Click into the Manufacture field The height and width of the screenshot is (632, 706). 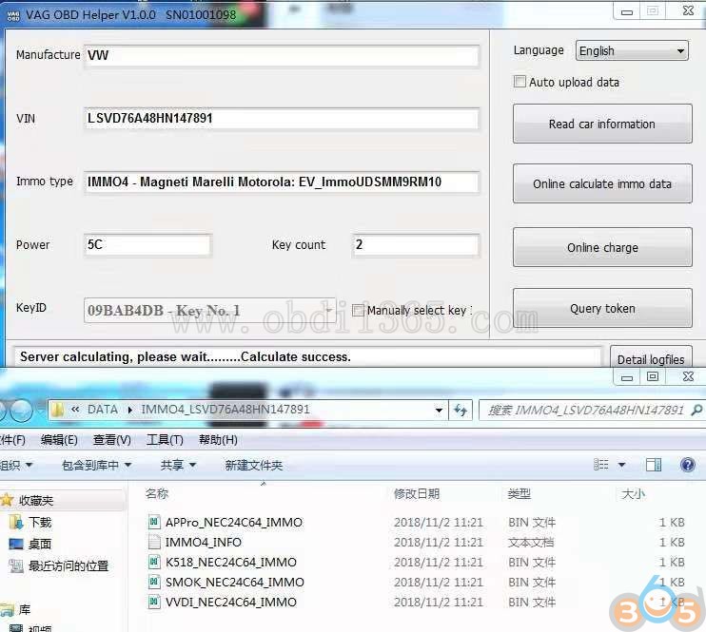[x=282, y=56]
